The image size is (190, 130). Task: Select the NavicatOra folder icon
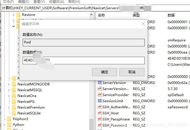coord(14,96)
